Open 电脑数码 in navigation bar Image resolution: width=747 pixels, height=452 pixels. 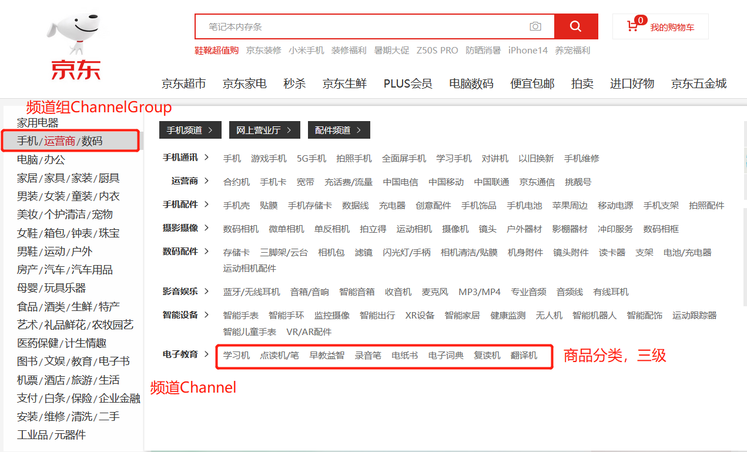tap(471, 83)
